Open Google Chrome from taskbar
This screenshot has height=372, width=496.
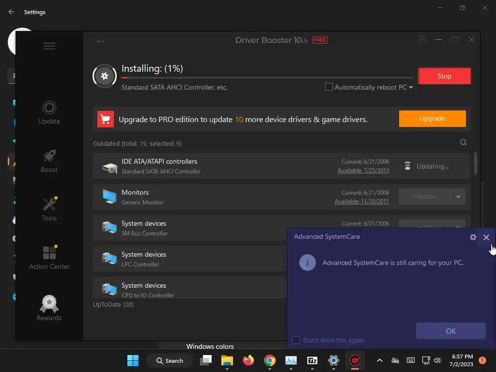pos(269,360)
